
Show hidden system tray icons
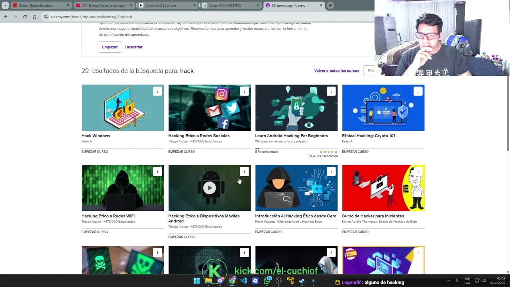pyautogui.click(x=448, y=281)
